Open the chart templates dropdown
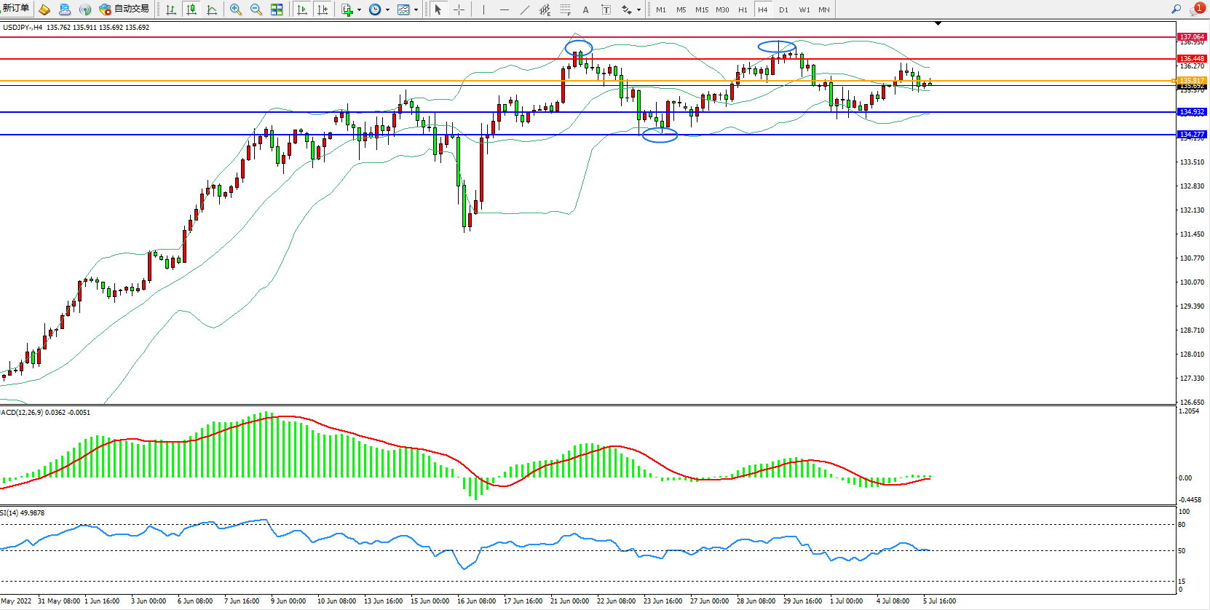Viewport: 1210px width, 610px height. [x=416, y=10]
